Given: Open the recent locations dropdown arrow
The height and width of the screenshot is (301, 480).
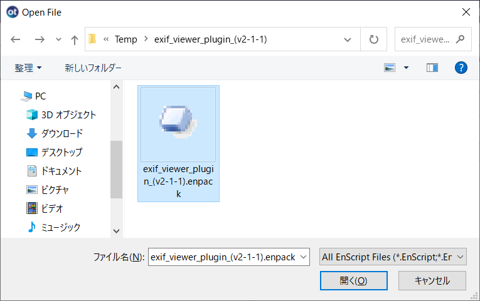Looking at the screenshot, I should pos(58,39).
